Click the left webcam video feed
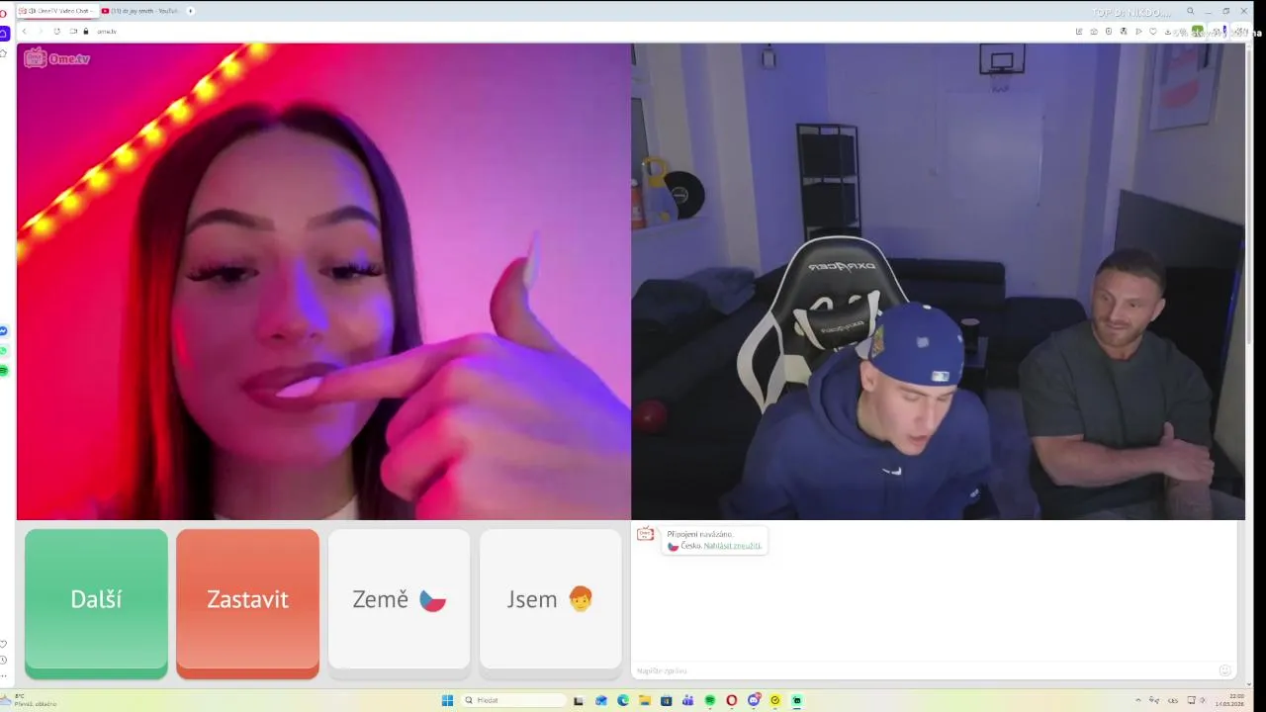 tap(323, 281)
